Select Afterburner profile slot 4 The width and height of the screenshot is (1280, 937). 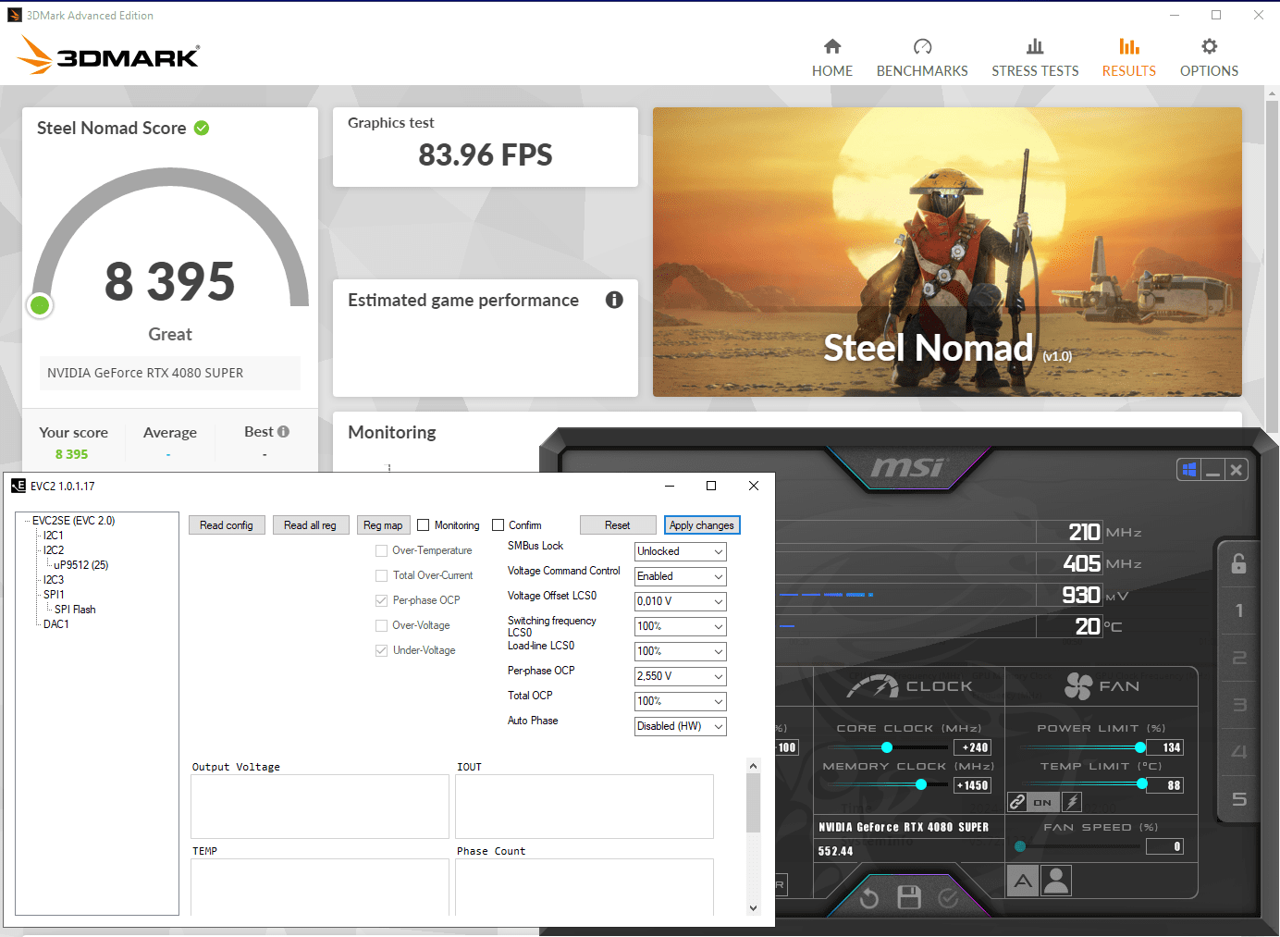[1239, 752]
